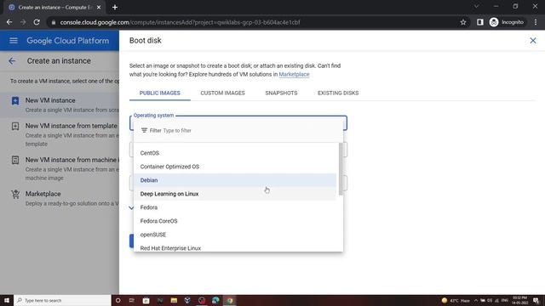Choose Debian operating system
The width and height of the screenshot is (545, 306).
235,180
